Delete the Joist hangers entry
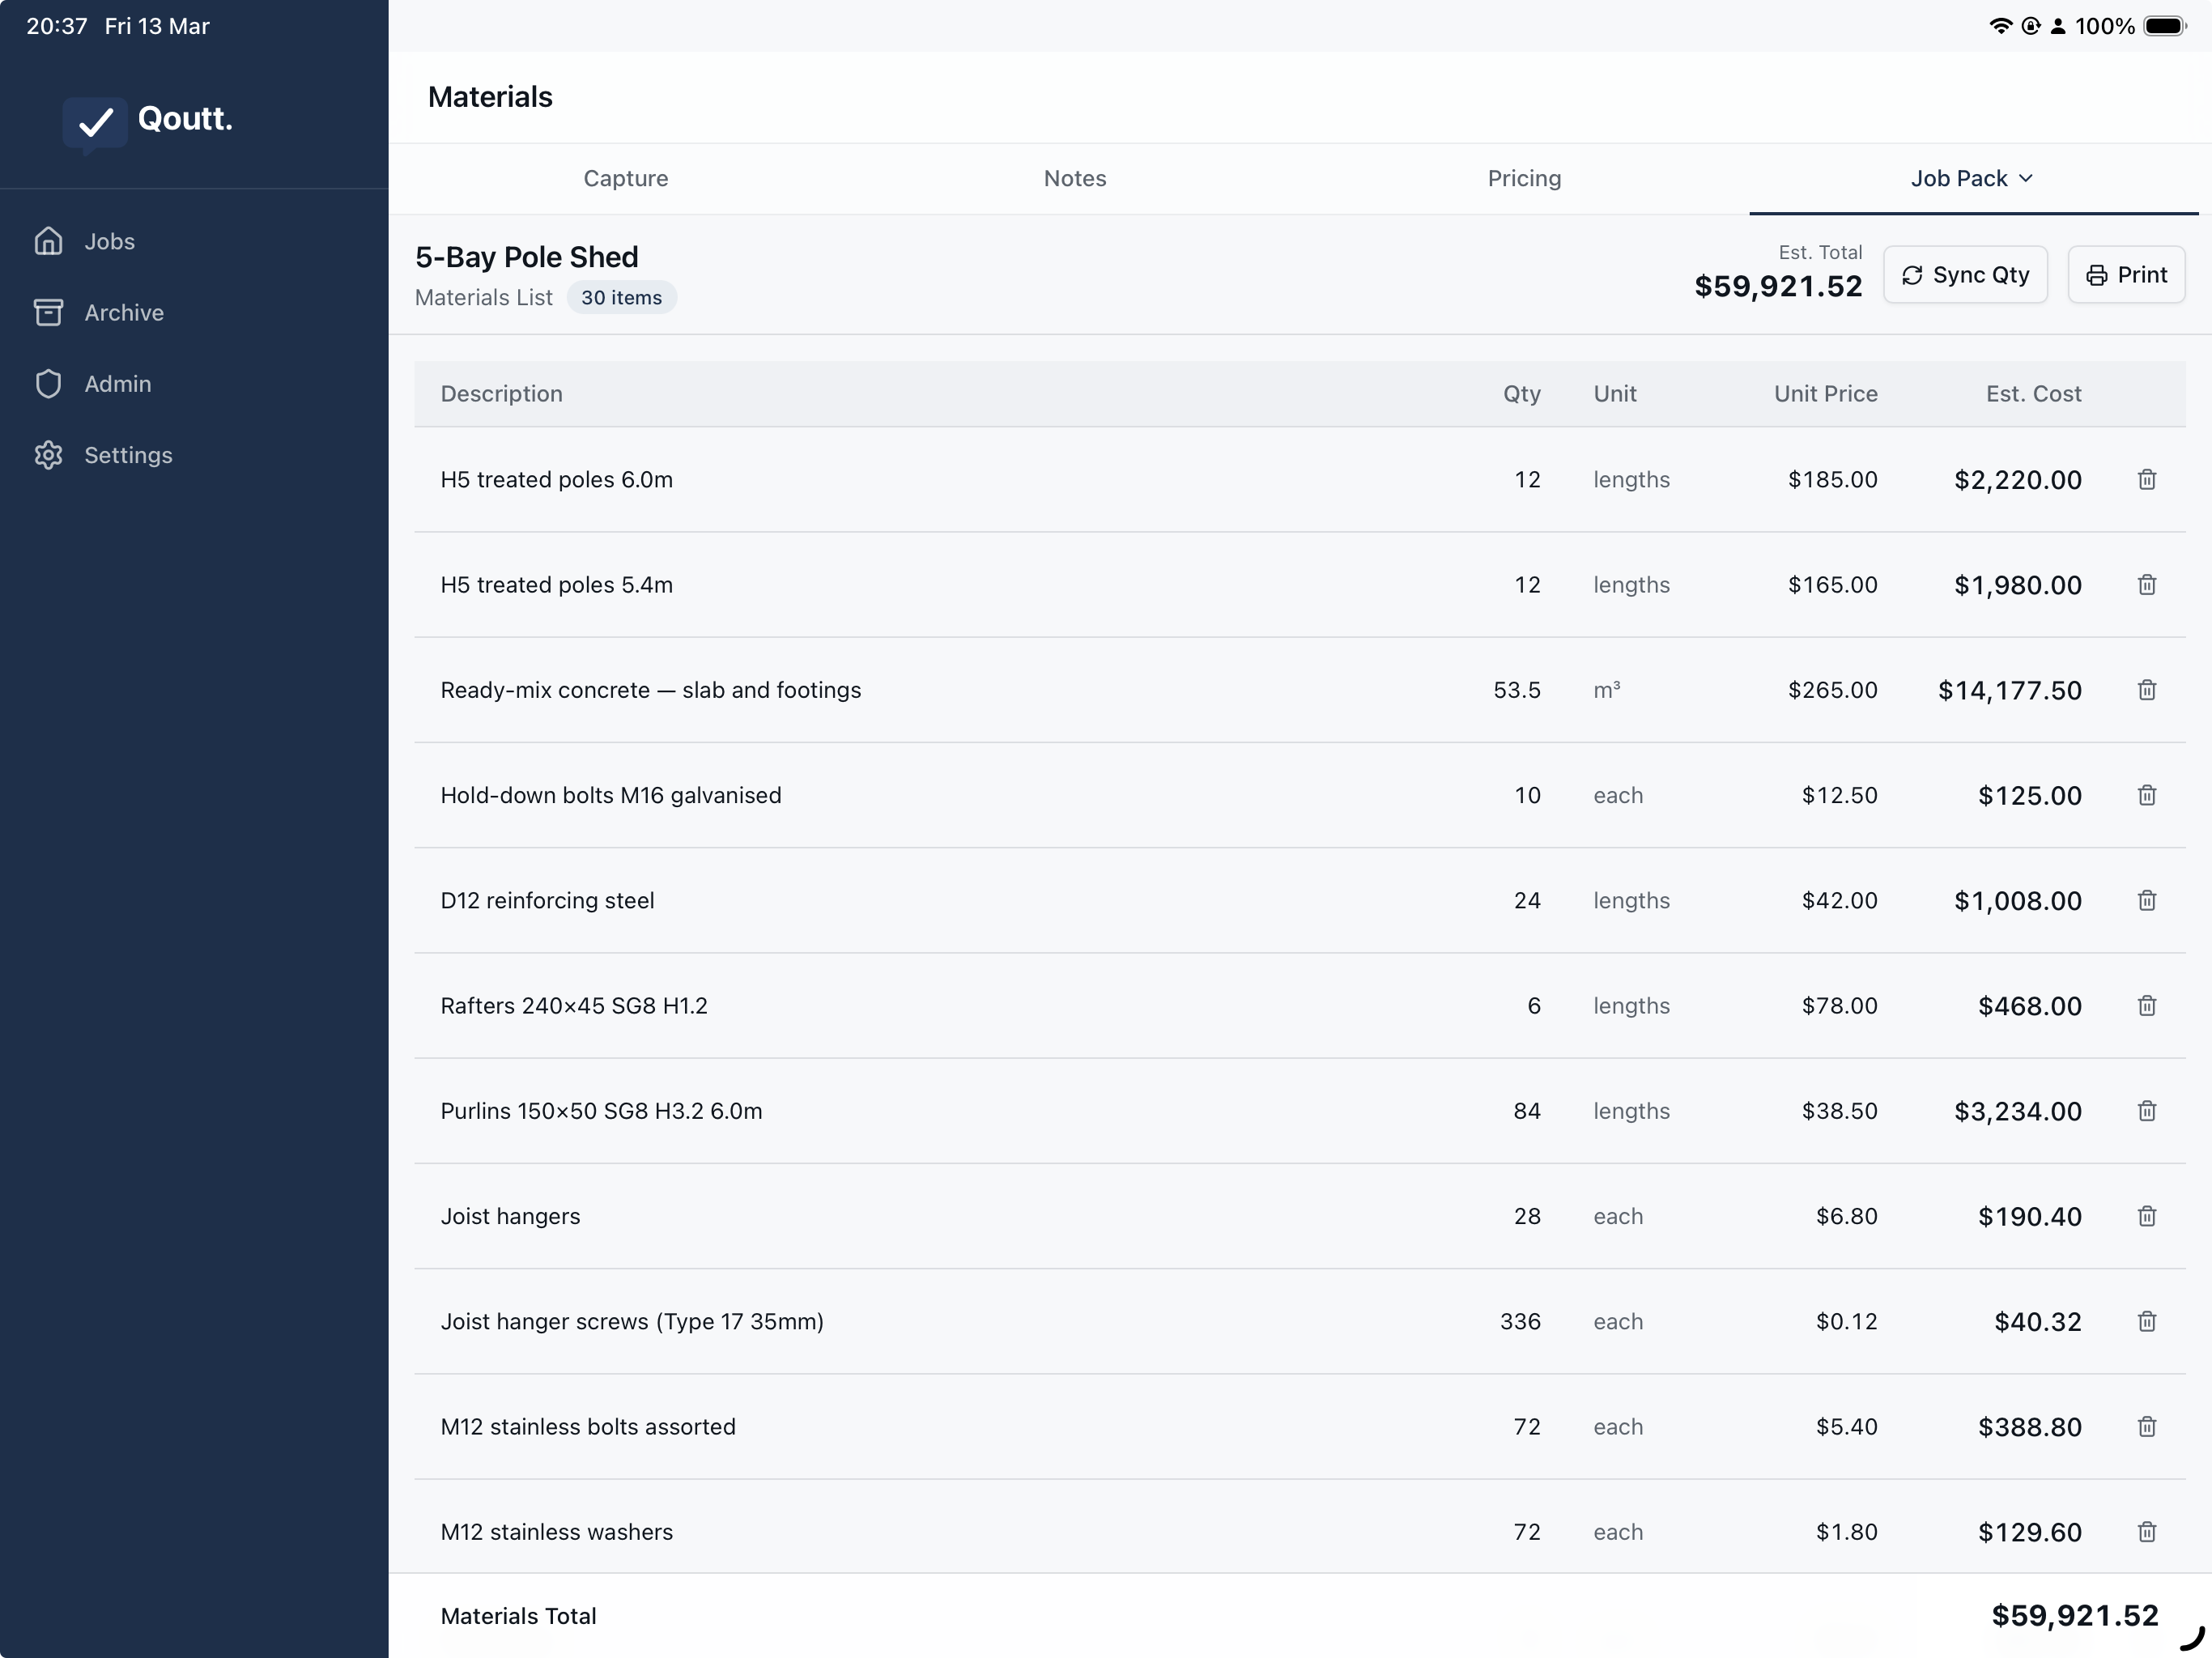 (2147, 1216)
